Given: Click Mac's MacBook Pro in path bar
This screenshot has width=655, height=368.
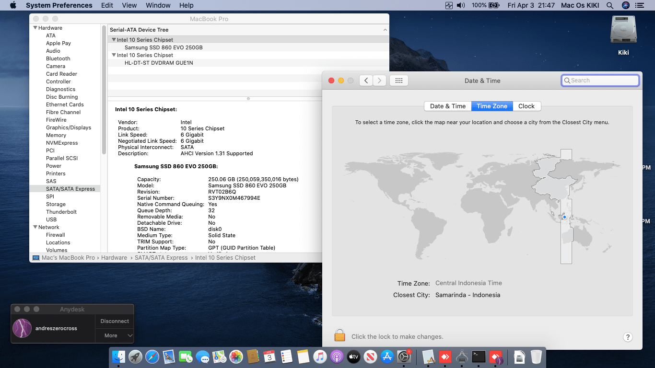Looking at the screenshot, I should tap(64, 258).
